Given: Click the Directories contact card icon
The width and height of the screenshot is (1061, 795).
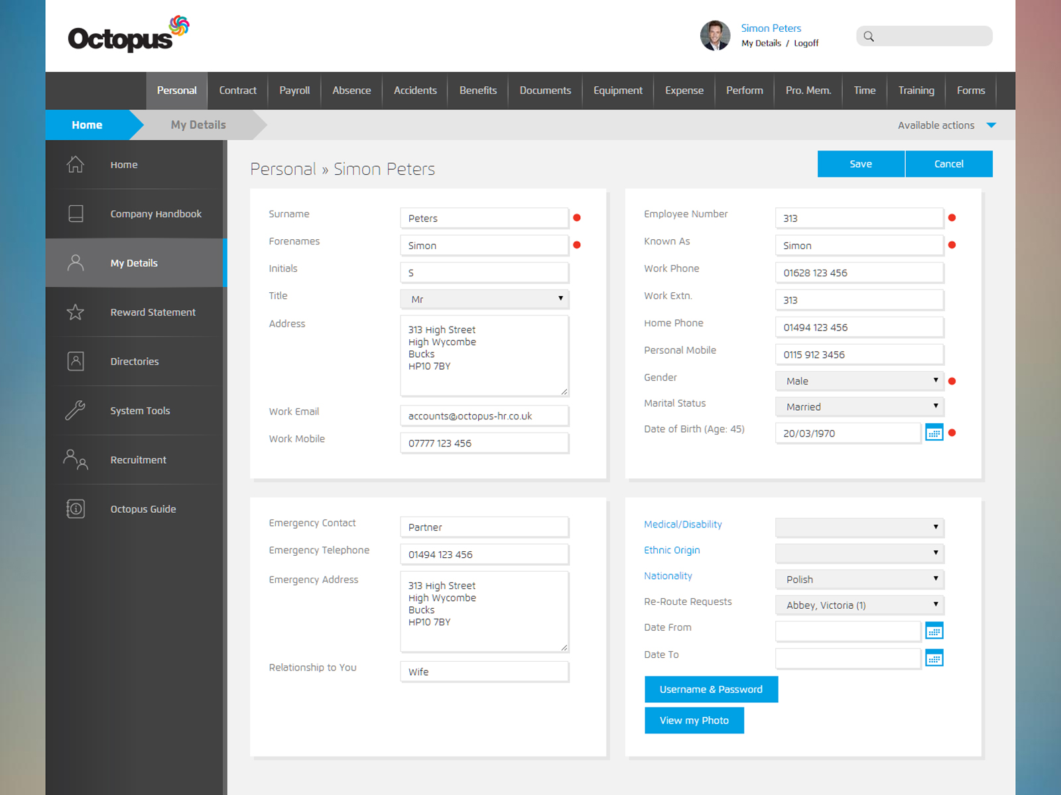Looking at the screenshot, I should point(76,361).
